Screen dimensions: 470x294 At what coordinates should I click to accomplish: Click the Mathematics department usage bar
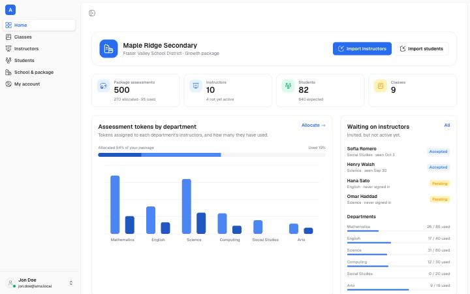point(398,231)
